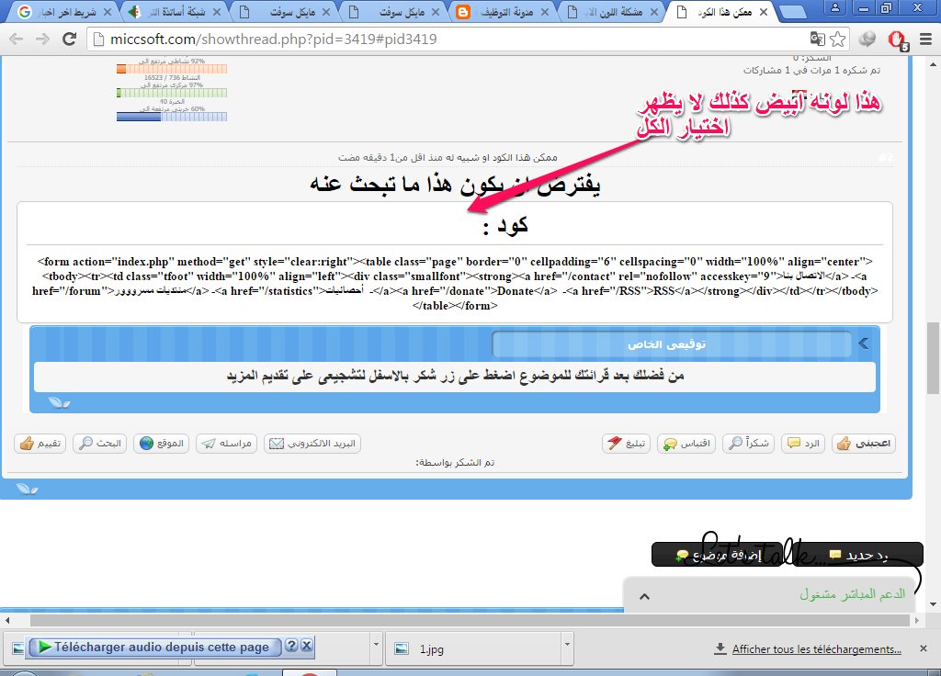Screen dimensions: 941x676
Task: Open the Chrome hamburger menu
Action: 924,39
